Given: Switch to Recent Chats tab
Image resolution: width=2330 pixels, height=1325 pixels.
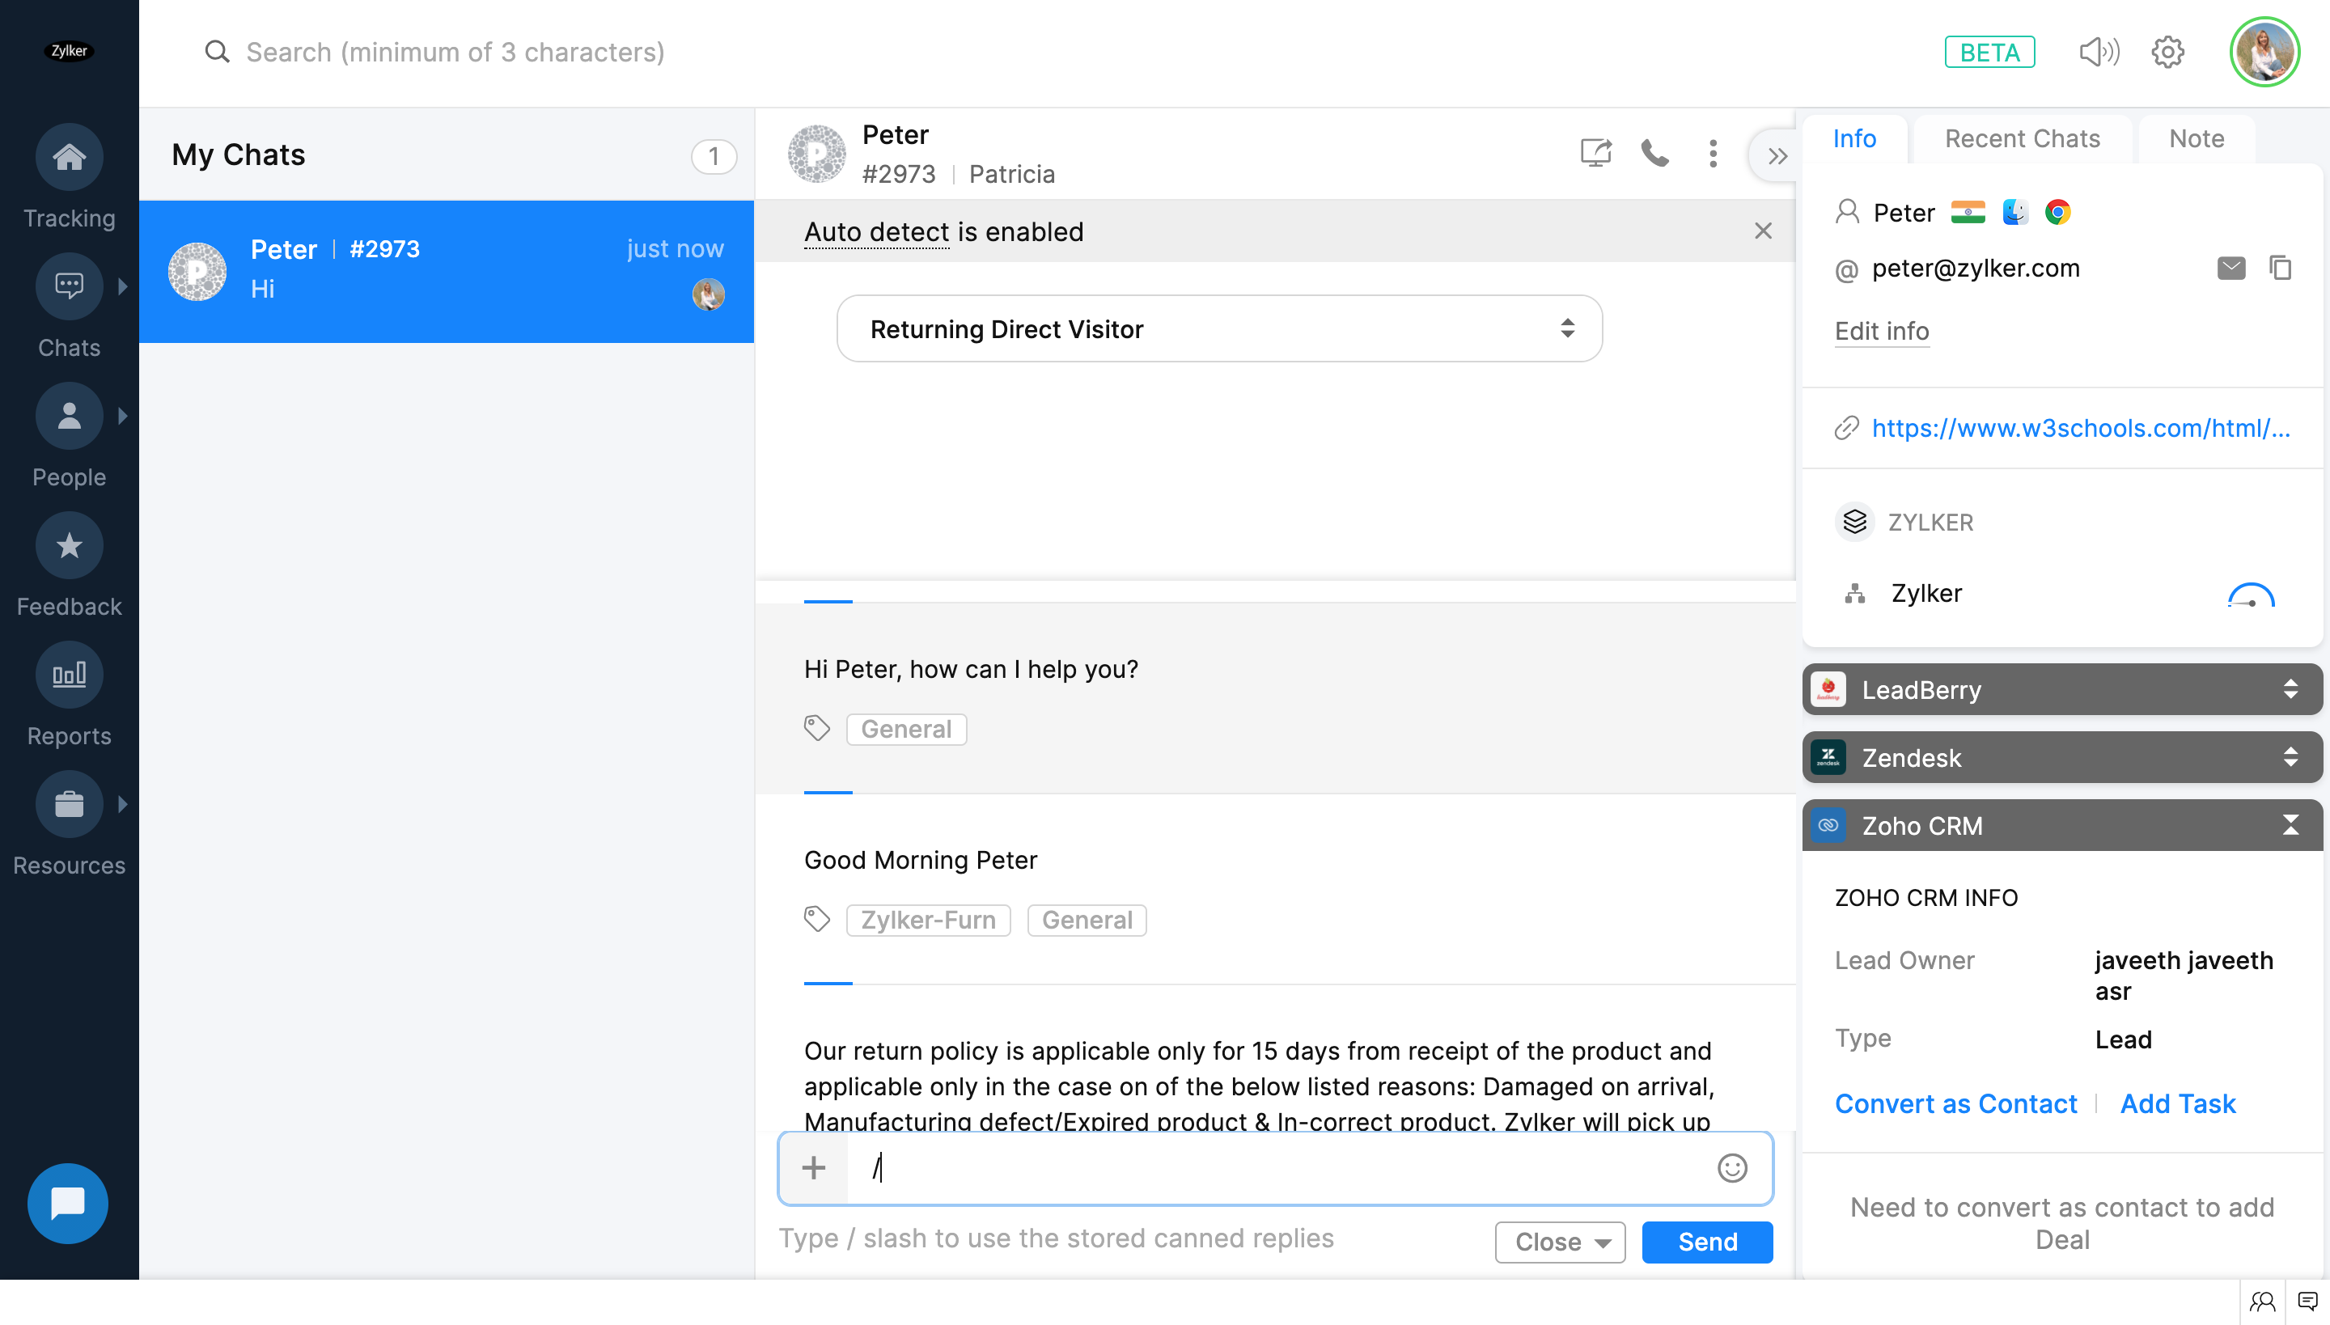Looking at the screenshot, I should pos(2022,138).
